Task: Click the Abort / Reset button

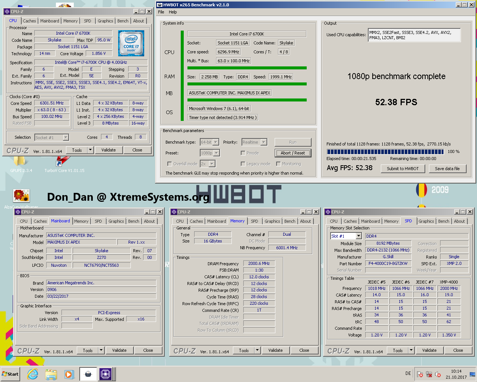Action: coord(293,153)
